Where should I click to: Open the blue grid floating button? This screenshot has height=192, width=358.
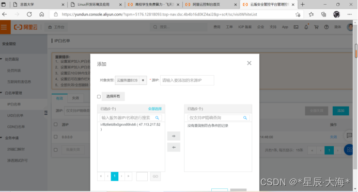(349, 150)
